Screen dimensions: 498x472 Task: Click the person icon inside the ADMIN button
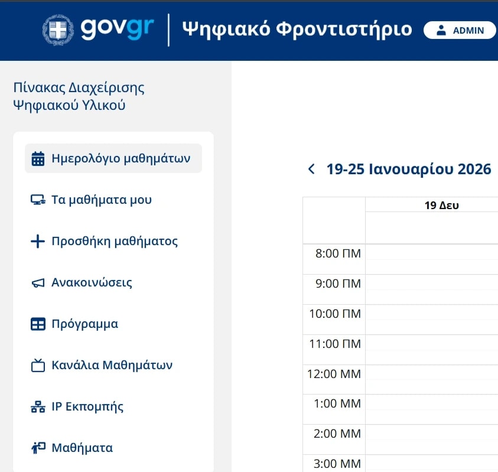pyautogui.click(x=441, y=30)
